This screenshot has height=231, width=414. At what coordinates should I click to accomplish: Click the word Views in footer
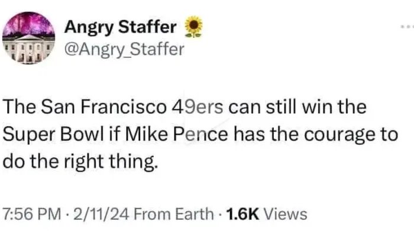tap(286, 214)
